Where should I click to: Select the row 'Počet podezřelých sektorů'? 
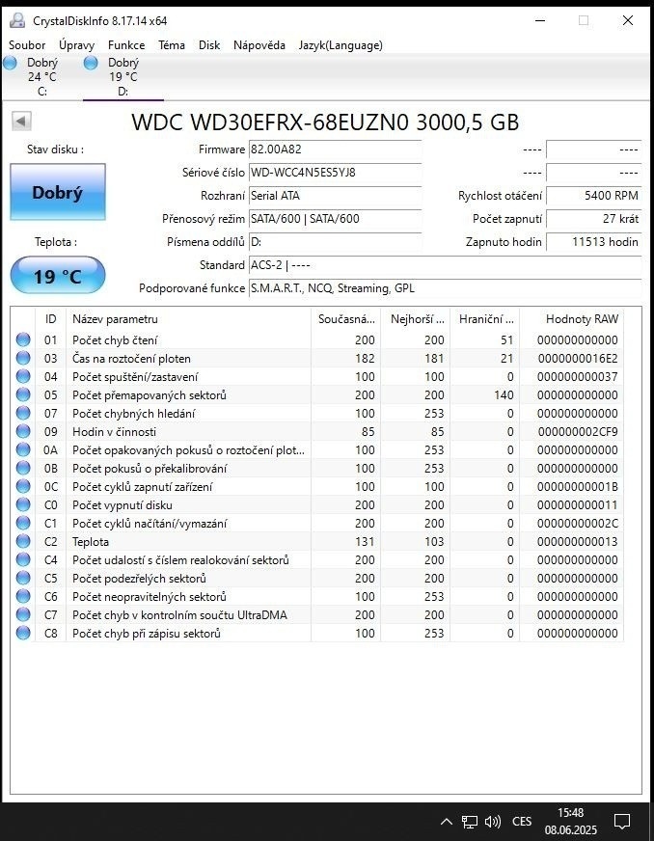pyautogui.click(x=319, y=578)
